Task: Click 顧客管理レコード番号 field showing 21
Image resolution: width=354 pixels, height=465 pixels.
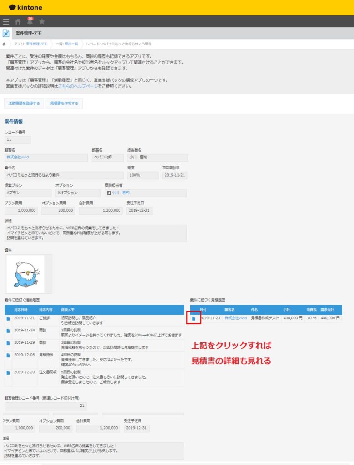Action: (45, 406)
